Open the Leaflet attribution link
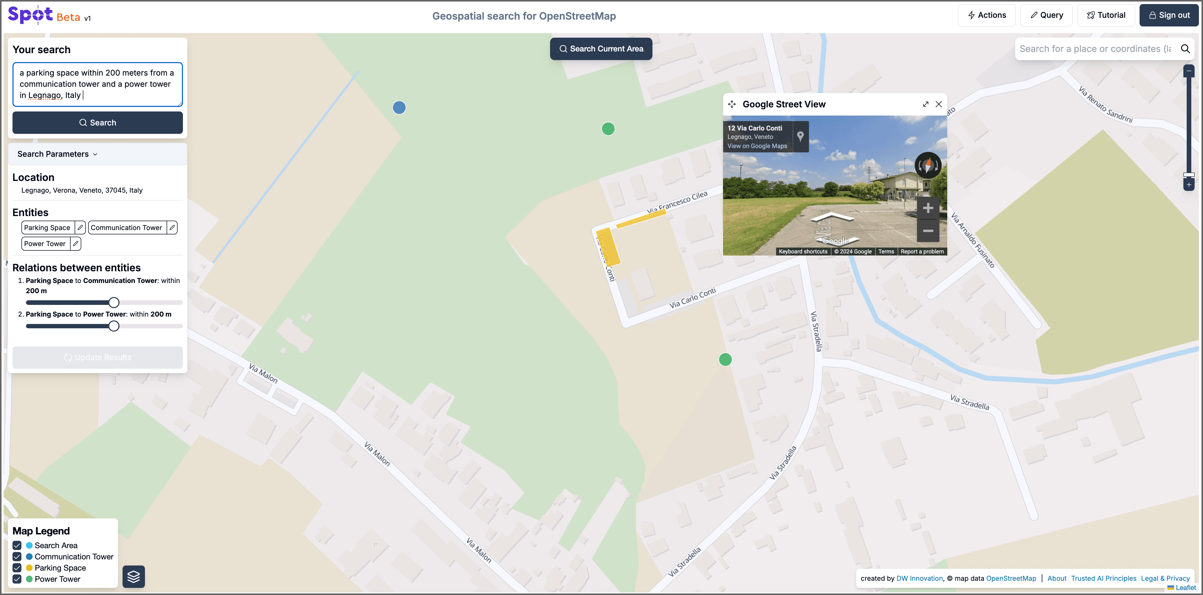The height and width of the screenshot is (595, 1203). tap(1185, 588)
